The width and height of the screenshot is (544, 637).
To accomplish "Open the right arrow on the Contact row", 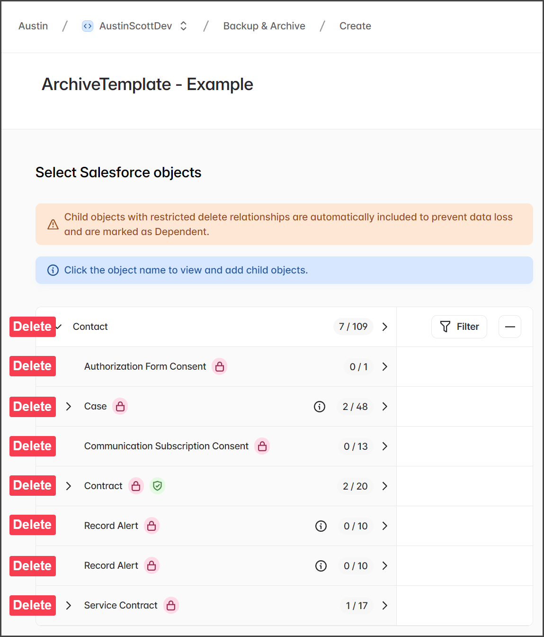I will click(x=384, y=327).
